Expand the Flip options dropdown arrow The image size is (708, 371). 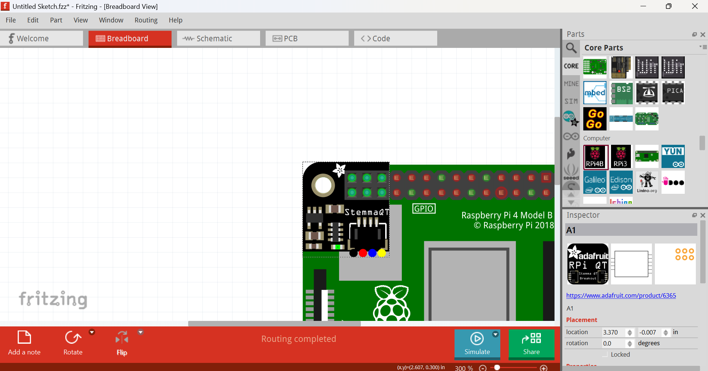[x=140, y=332]
